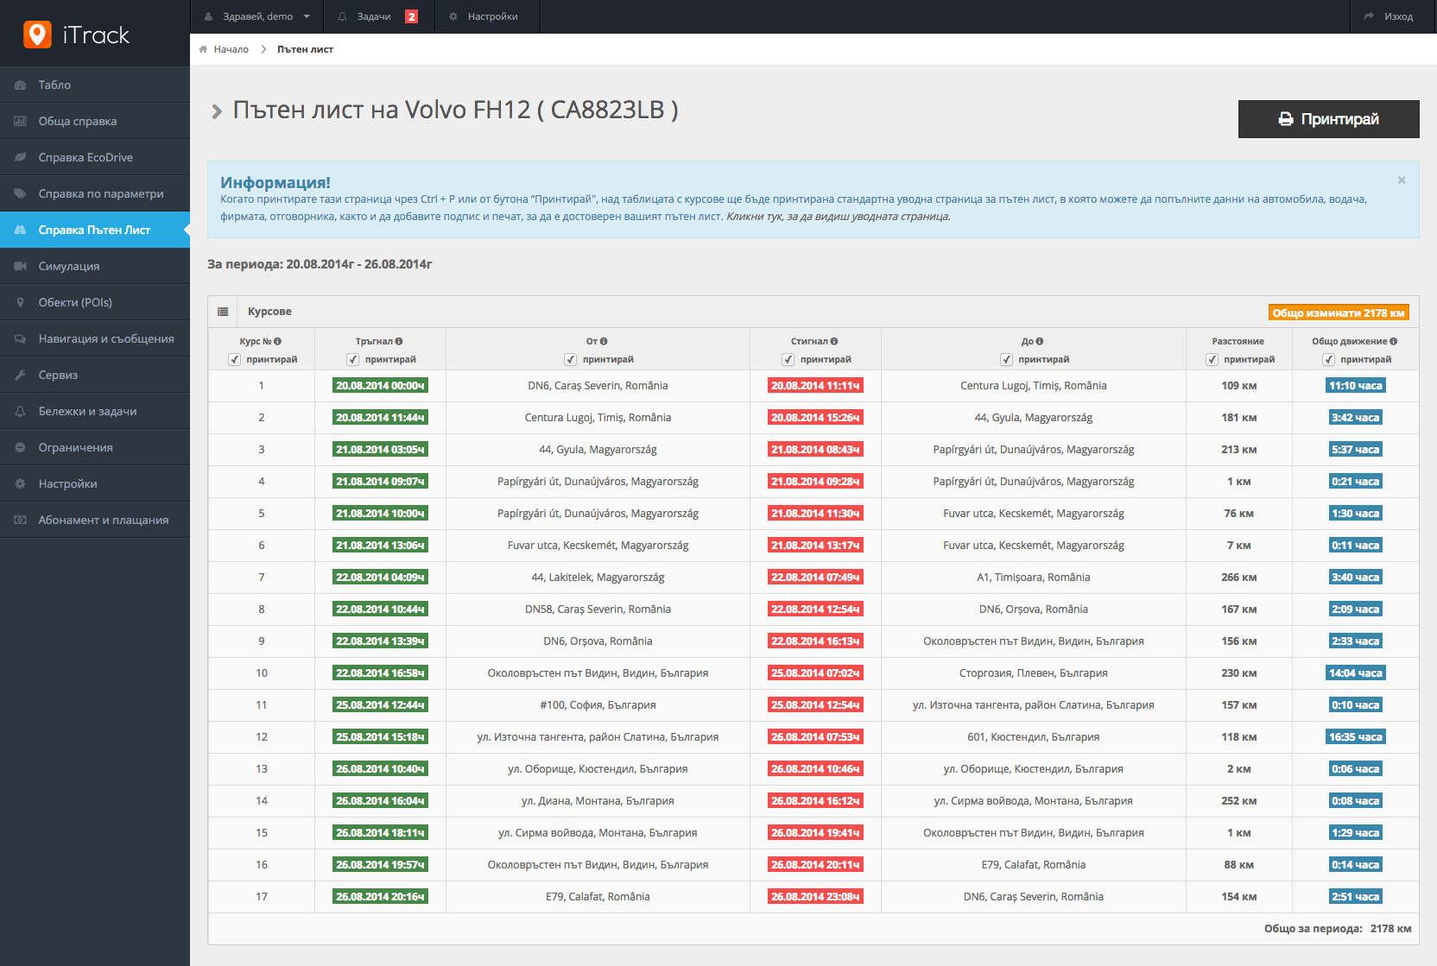This screenshot has height=966, width=1437.
Task: Click row 10 destination Сторгозия, Плевен
Action: point(1034,673)
